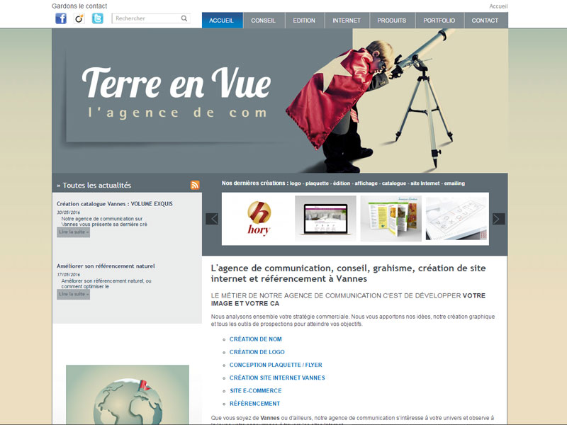Follow the RÉFÉRENCEMENT link
Viewport: 567px width, 425px height.
[x=254, y=404]
